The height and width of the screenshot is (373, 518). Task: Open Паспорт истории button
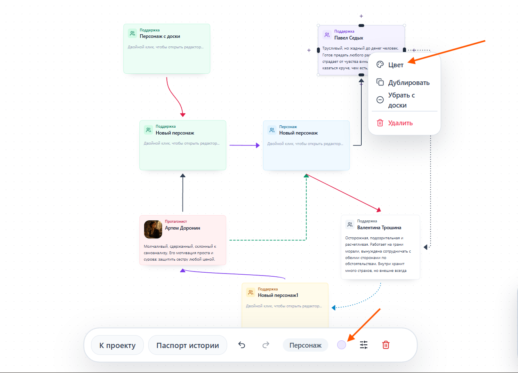point(188,345)
